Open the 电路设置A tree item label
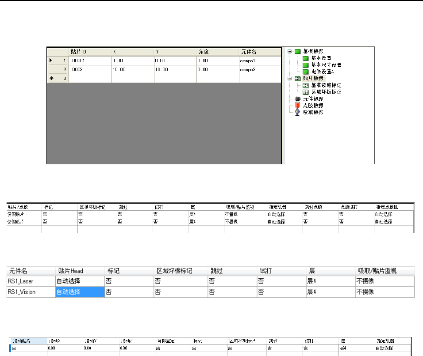423x356 pixels. pos(323,72)
